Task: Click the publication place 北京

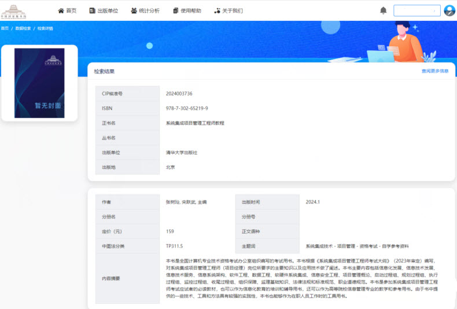Action: [170, 167]
